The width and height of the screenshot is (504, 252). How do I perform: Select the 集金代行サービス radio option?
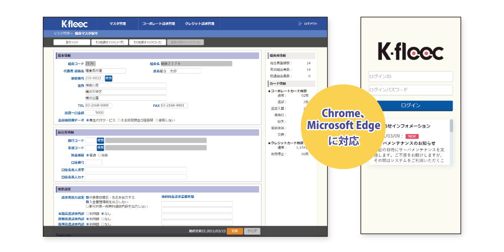point(87,120)
